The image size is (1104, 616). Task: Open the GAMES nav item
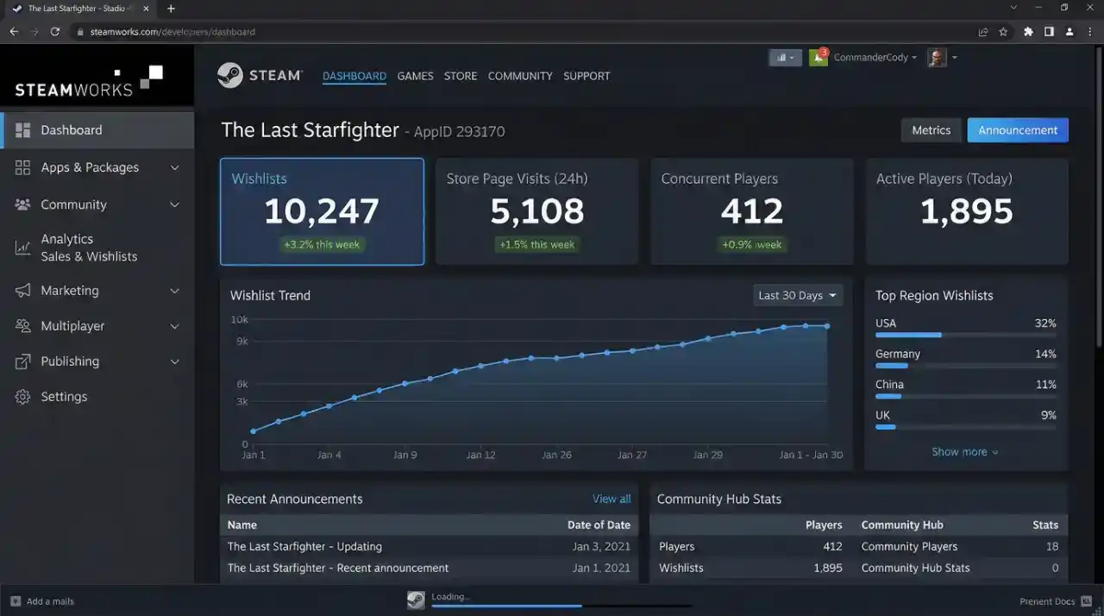[415, 76]
